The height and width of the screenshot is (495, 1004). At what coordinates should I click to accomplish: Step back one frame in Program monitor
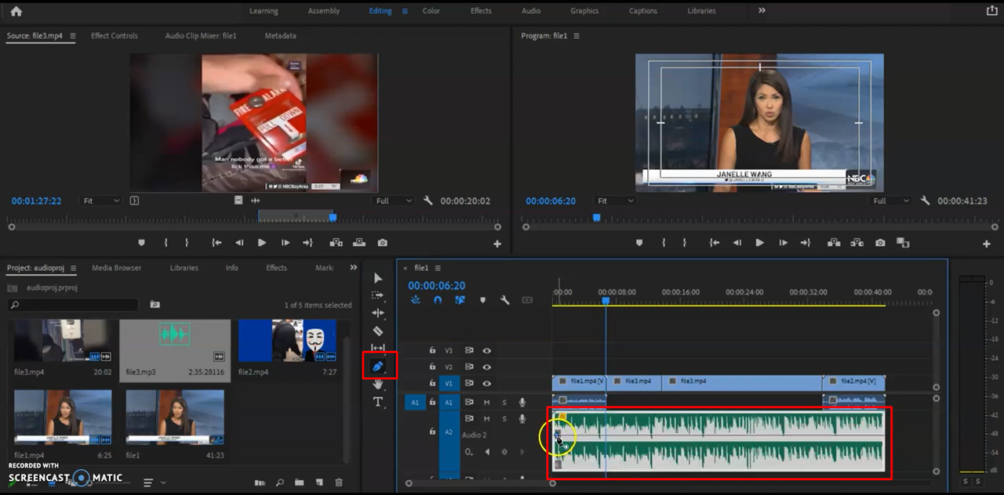(737, 243)
